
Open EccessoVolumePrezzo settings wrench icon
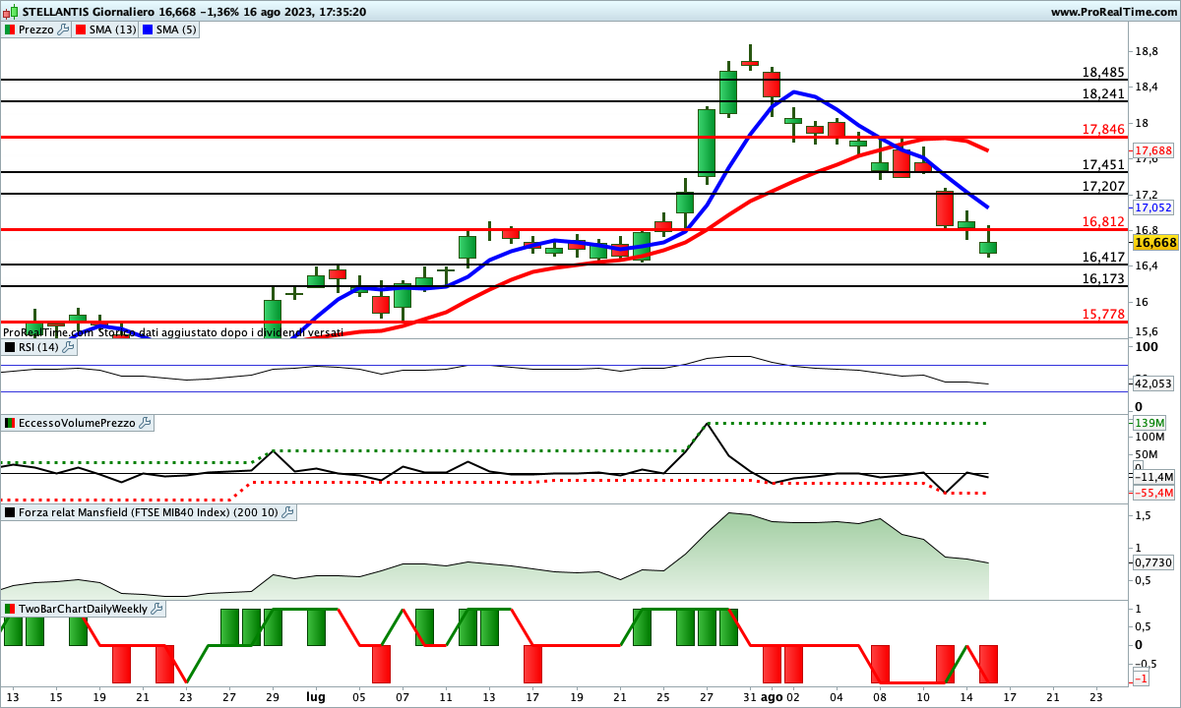point(146,423)
